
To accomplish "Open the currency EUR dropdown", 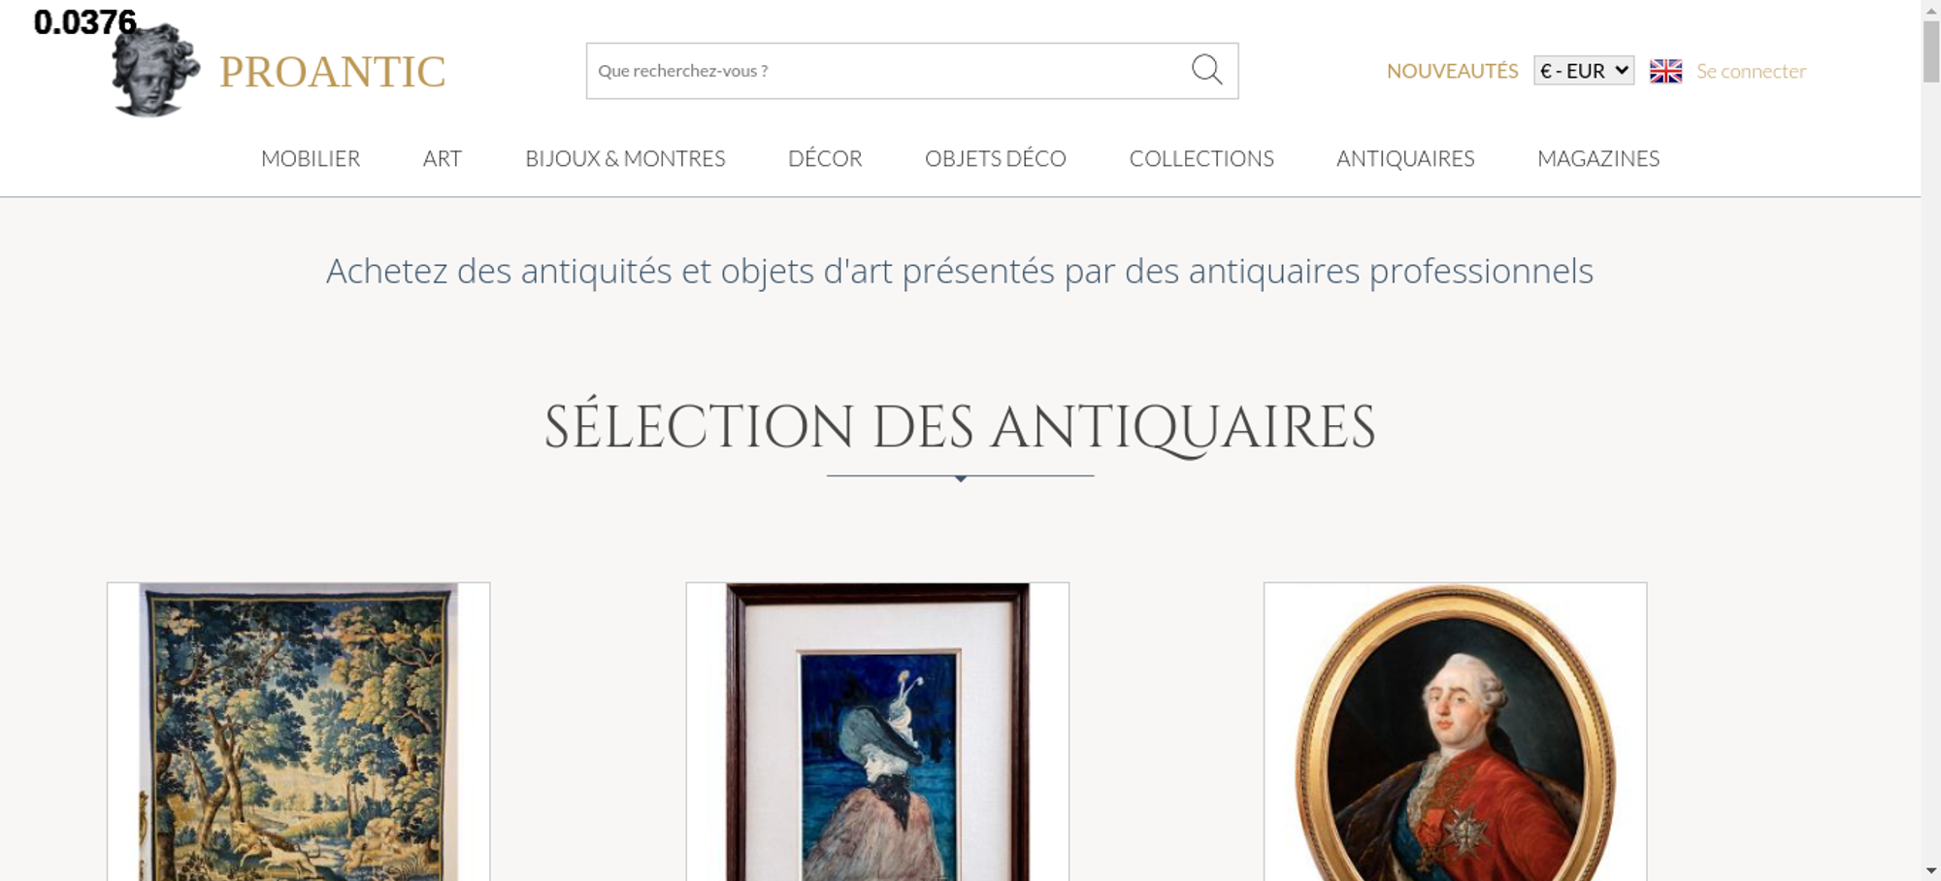I will pyautogui.click(x=1584, y=71).
